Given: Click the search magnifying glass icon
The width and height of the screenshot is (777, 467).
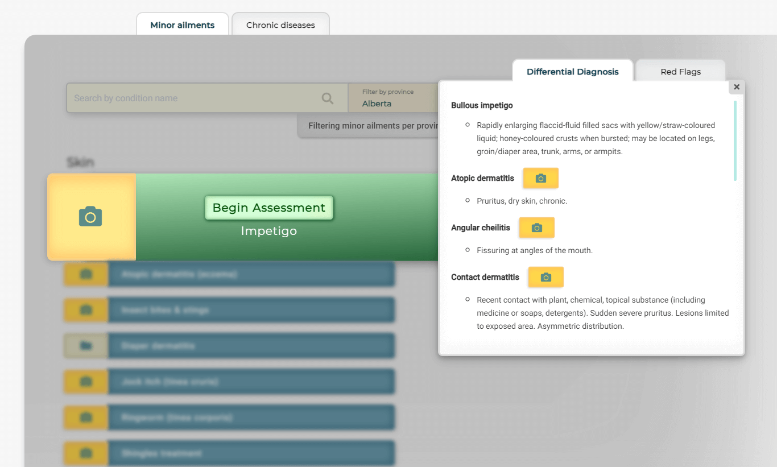Looking at the screenshot, I should (x=327, y=98).
